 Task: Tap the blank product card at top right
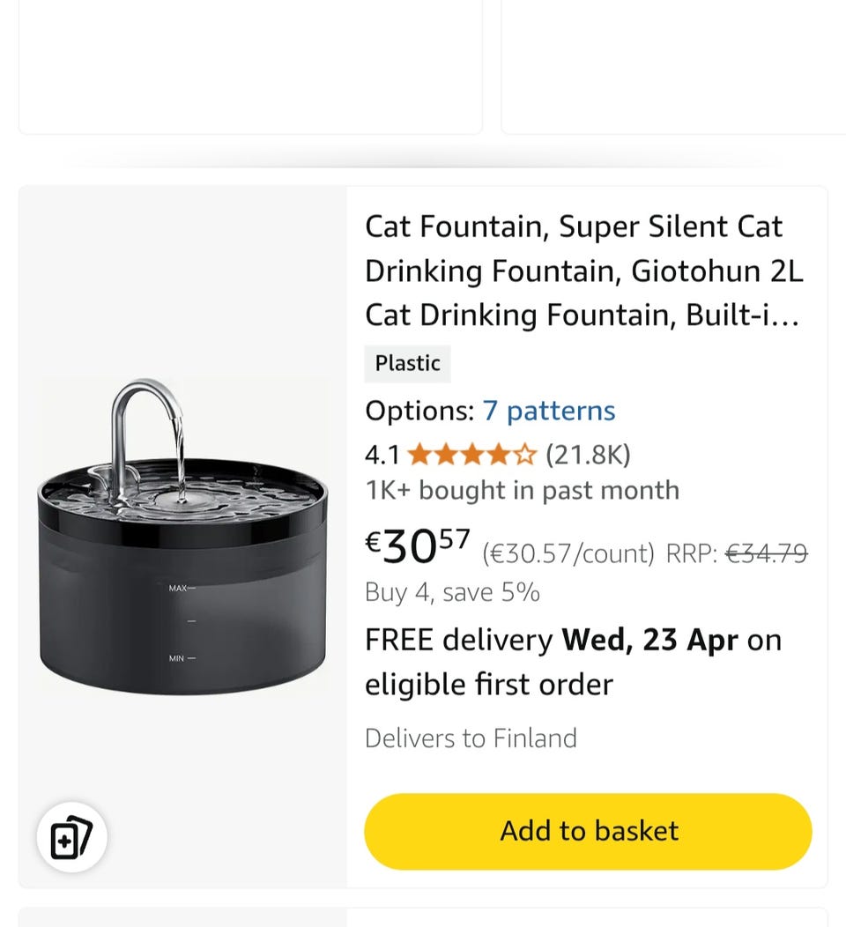click(x=673, y=66)
